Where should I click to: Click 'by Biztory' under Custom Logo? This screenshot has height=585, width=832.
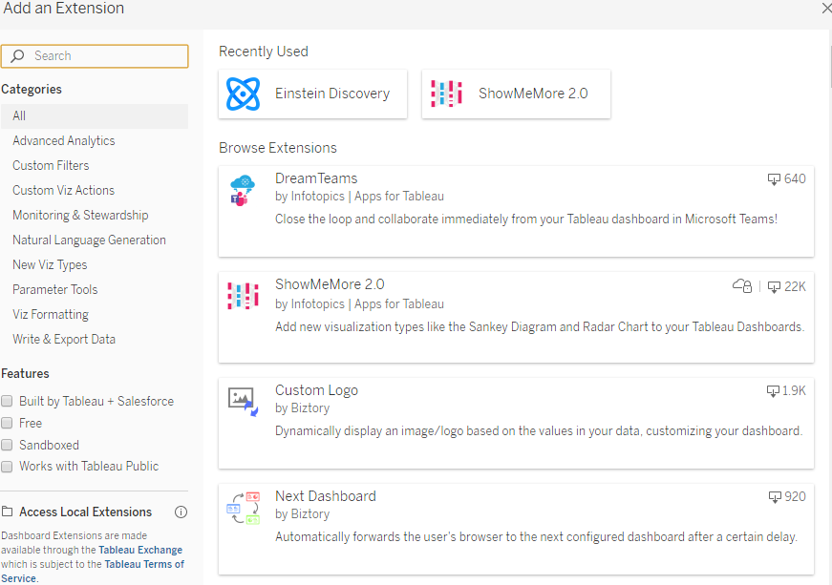(303, 408)
